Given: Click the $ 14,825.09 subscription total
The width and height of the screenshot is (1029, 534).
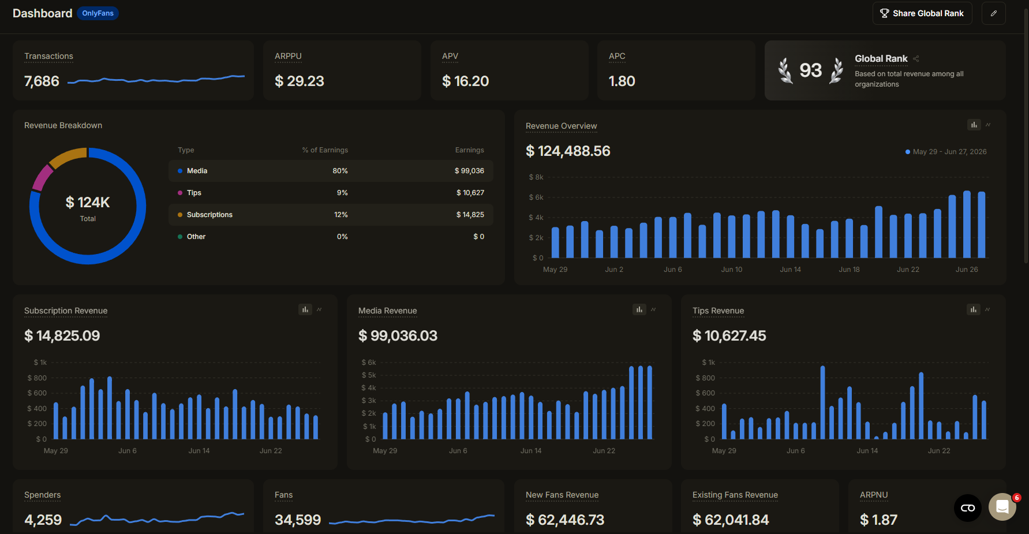Looking at the screenshot, I should (x=62, y=336).
